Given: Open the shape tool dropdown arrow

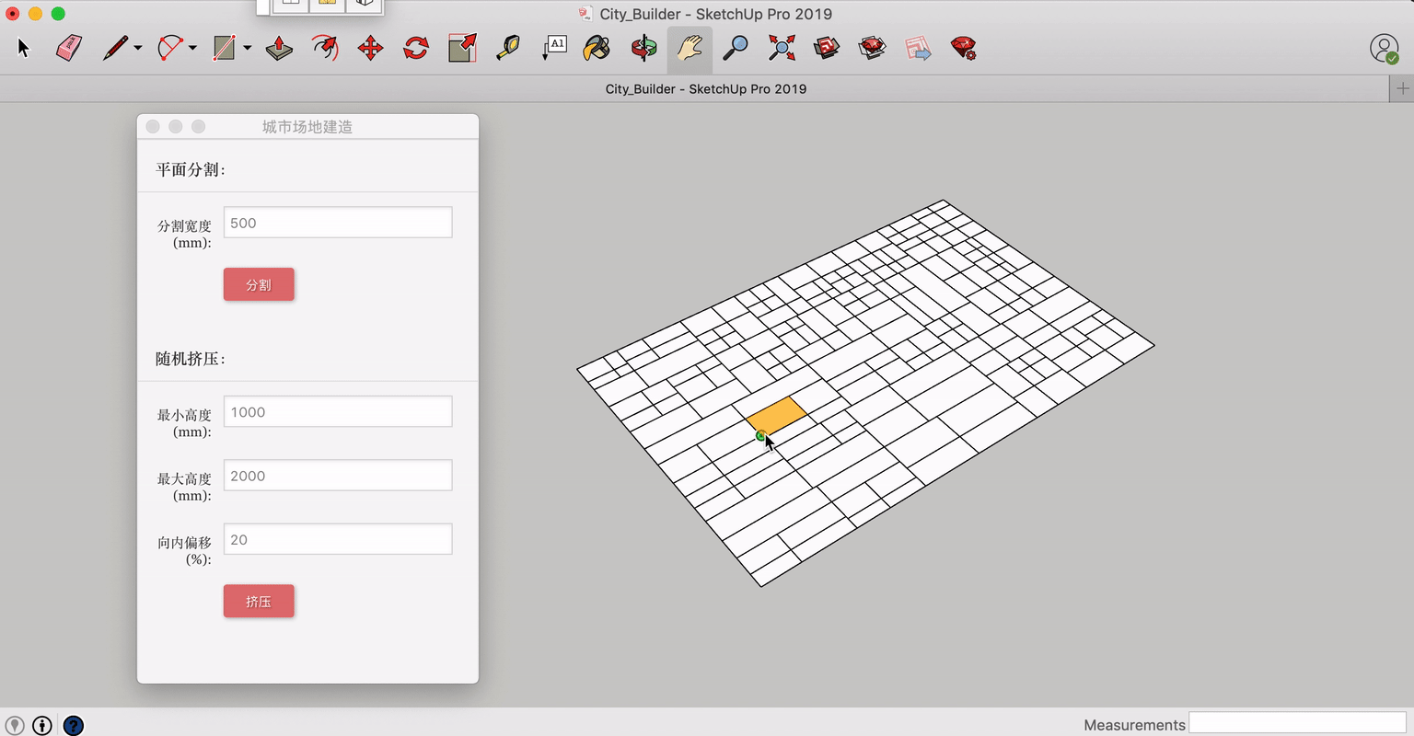Looking at the screenshot, I should tap(247, 48).
